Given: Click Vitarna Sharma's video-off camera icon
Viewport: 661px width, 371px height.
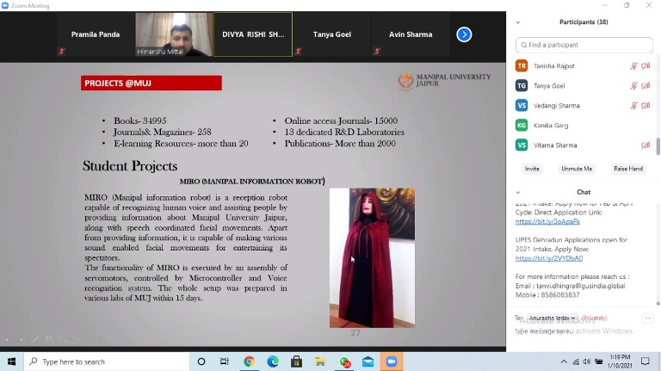Looking at the screenshot, I should 646,145.
